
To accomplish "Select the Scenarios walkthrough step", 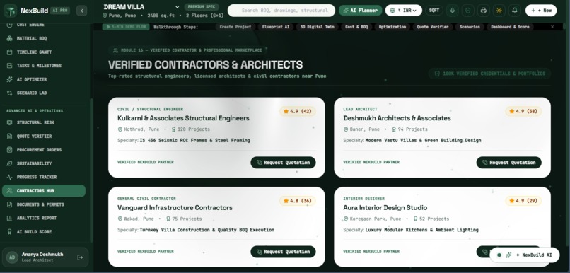I will point(470,27).
